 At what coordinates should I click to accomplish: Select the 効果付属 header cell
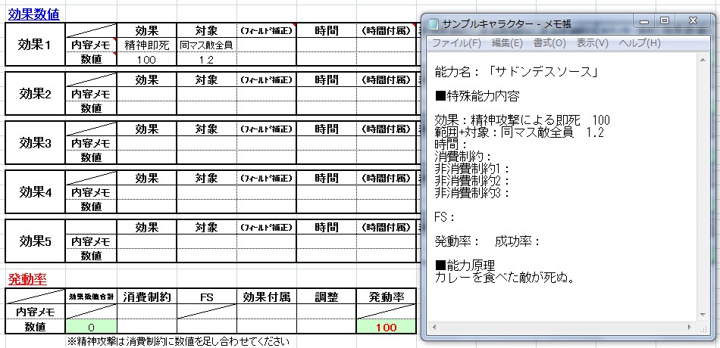(x=266, y=297)
